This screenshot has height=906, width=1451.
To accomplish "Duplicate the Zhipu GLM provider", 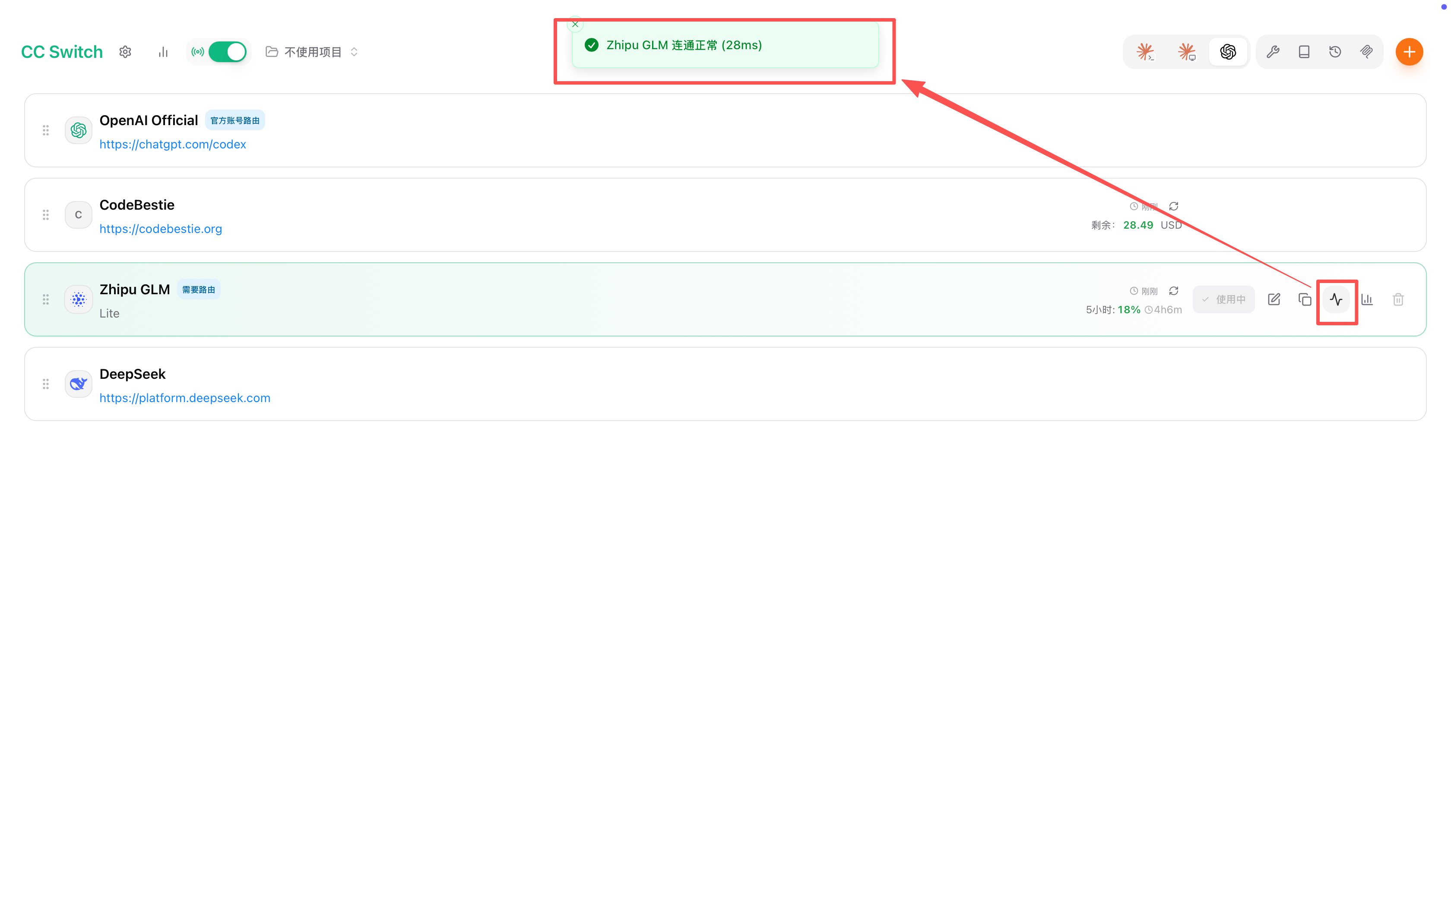I will pos(1305,299).
